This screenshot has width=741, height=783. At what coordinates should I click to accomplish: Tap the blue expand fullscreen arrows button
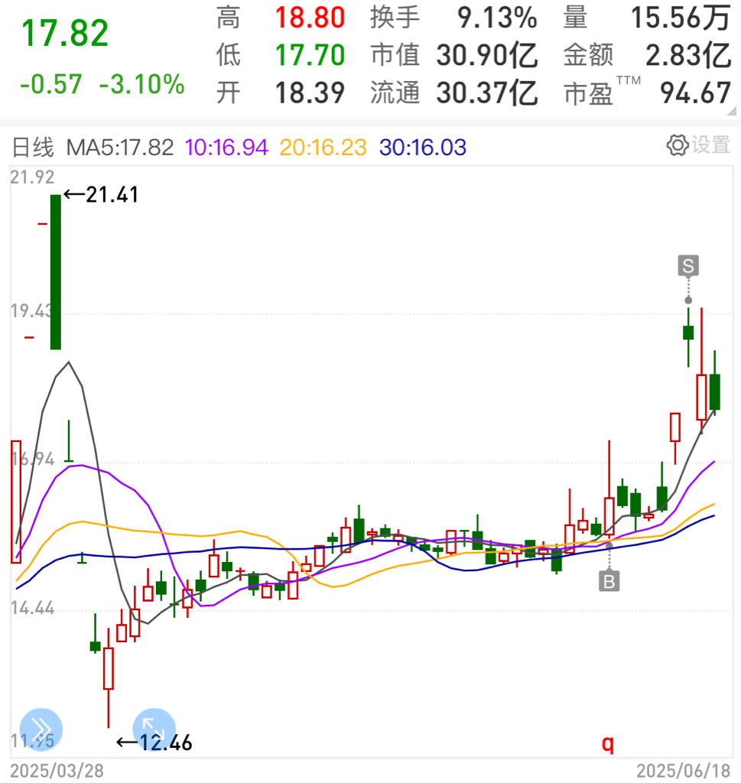[x=154, y=729]
